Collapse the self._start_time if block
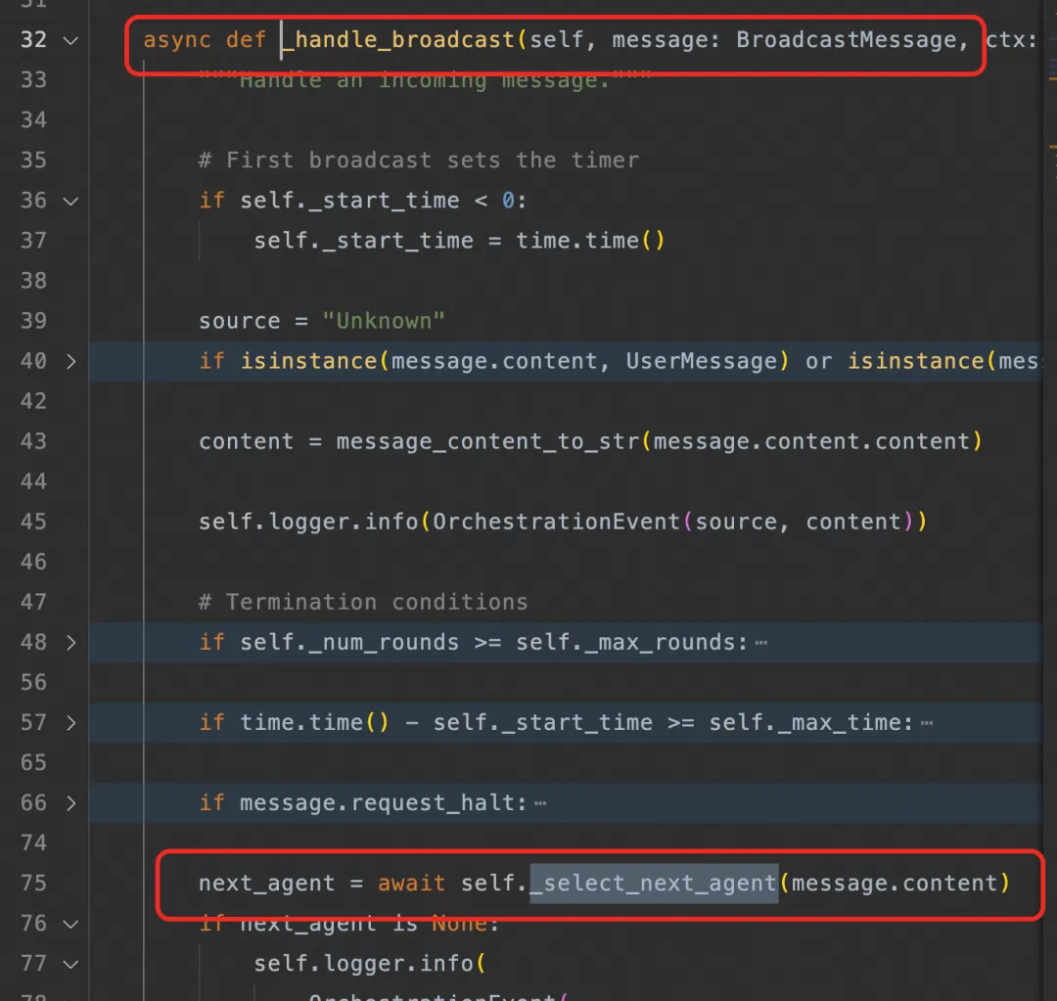The height and width of the screenshot is (1001, 1057). point(70,201)
